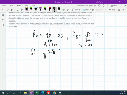Switch to Excel in the taskbar
The height and width of the screenshot is (95, 127).
37,93
